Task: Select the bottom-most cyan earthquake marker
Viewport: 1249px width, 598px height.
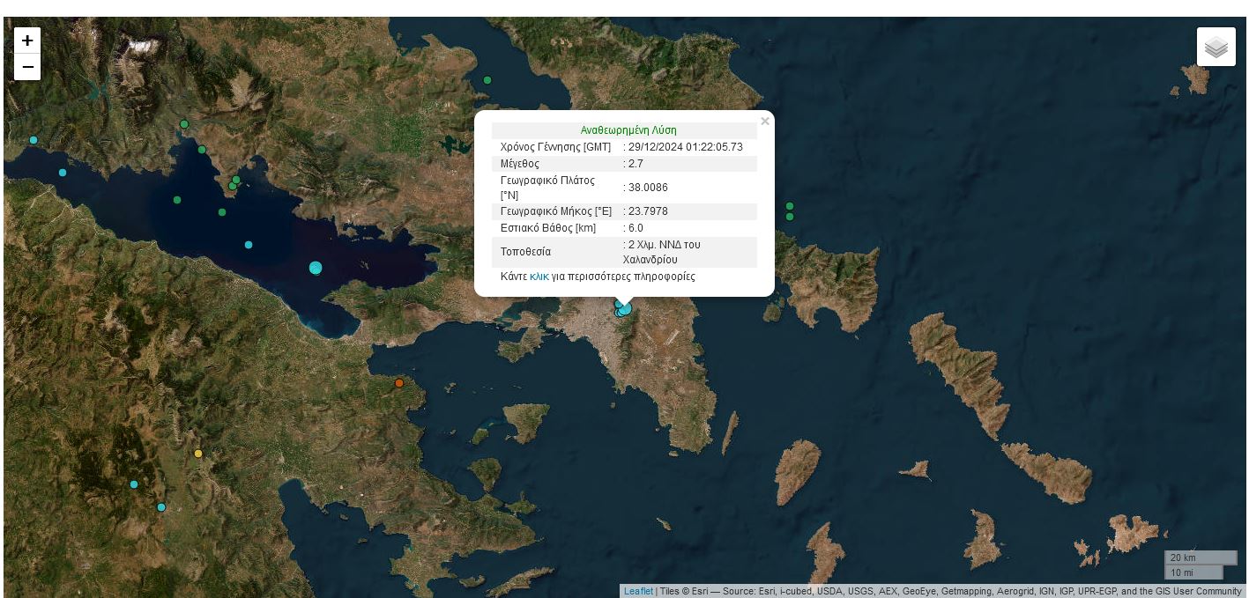Action: [161, 507]
